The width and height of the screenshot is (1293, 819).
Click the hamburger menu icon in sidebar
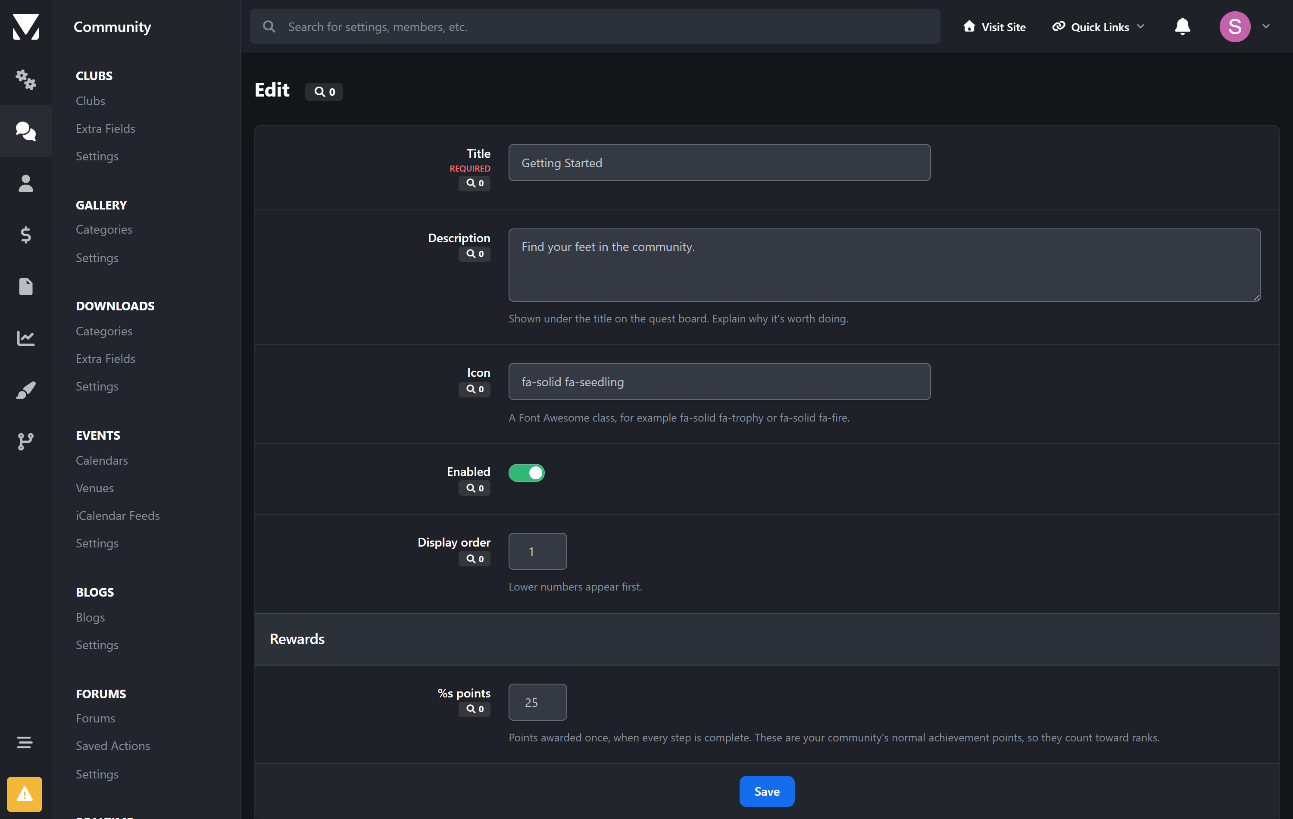pyautogui.click(x=25, y=742)
